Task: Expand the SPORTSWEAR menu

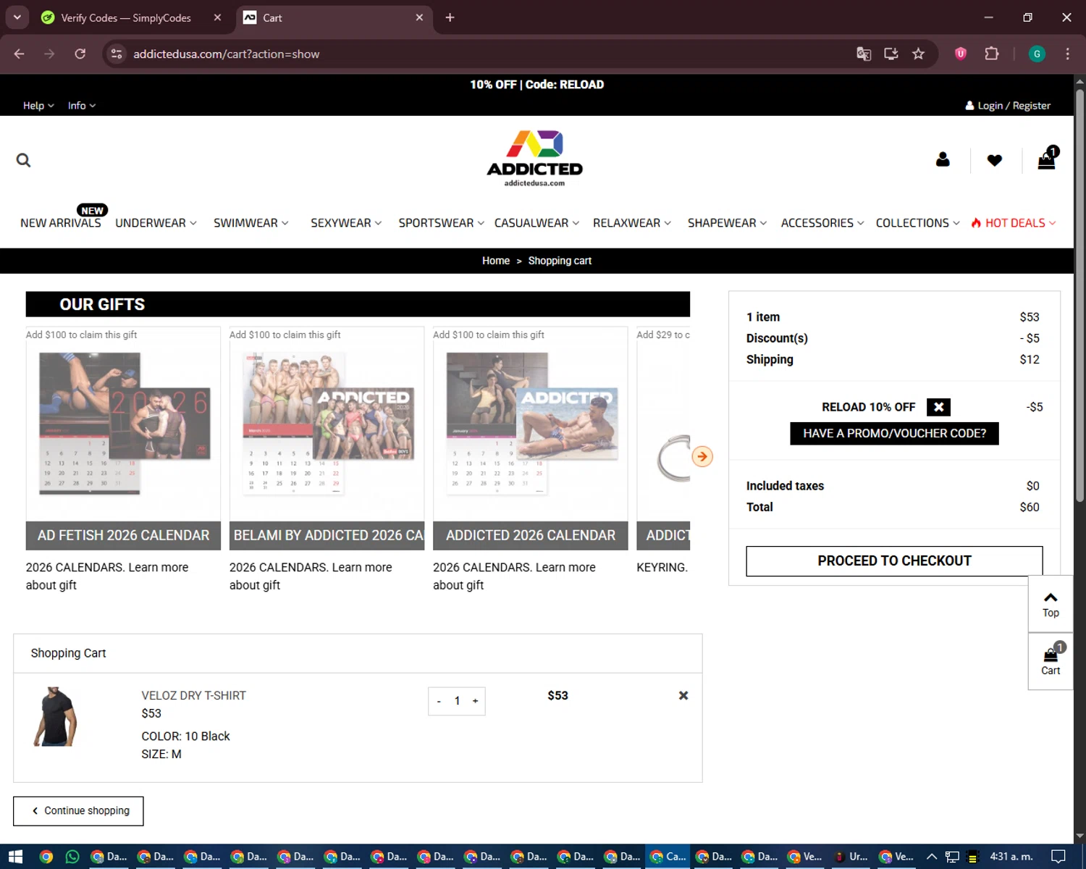Action: point(441,223)
